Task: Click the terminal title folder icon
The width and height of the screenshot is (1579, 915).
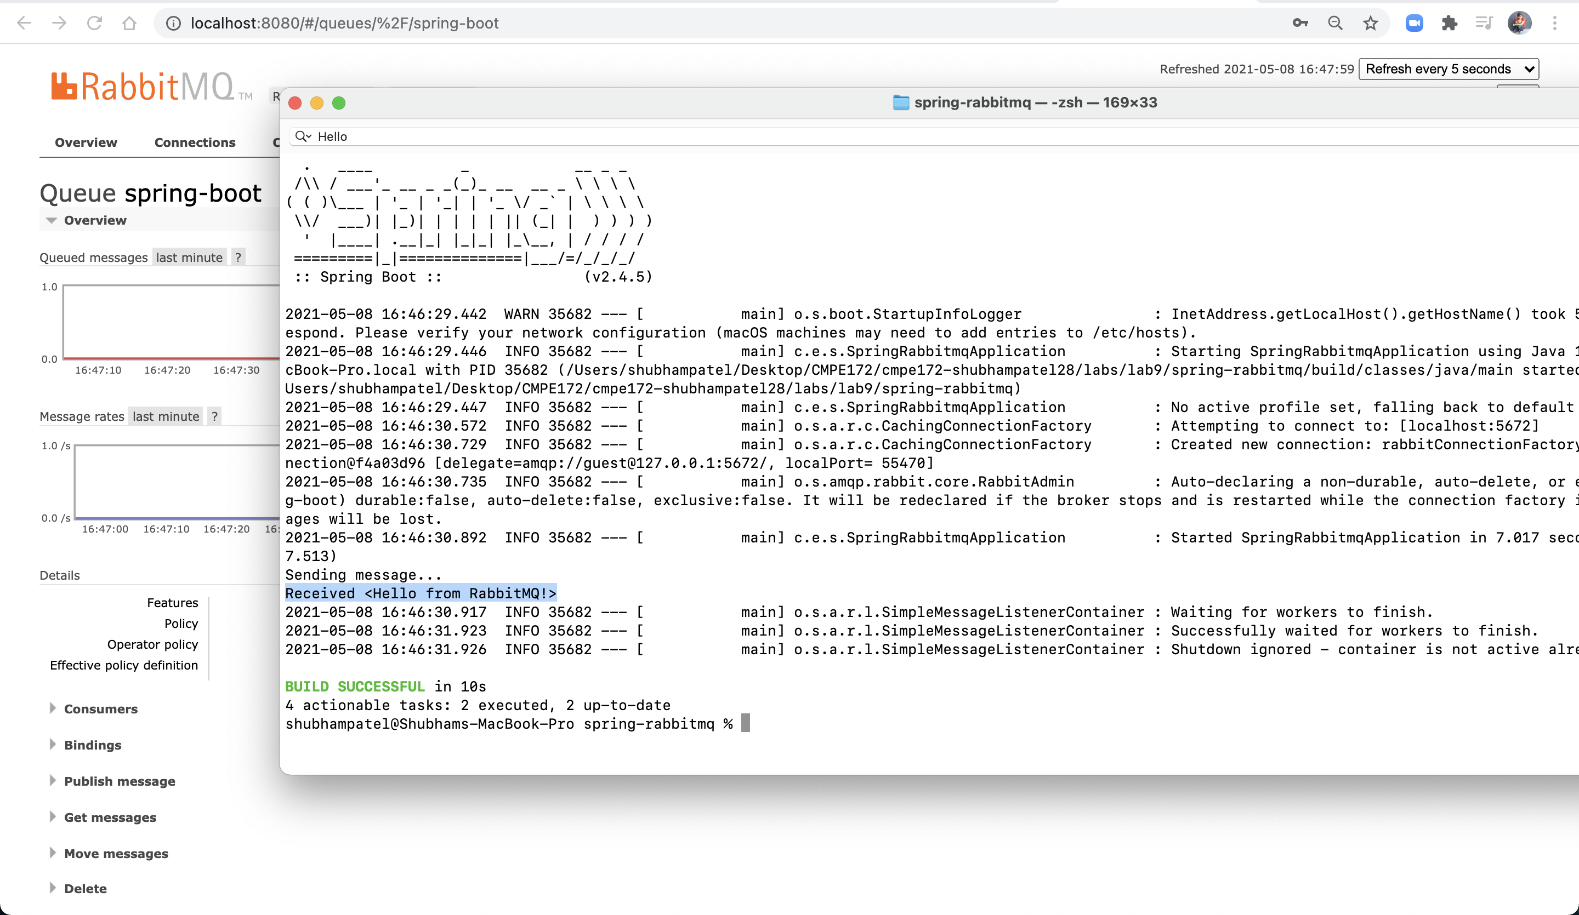Action: [x=900, y=102]
